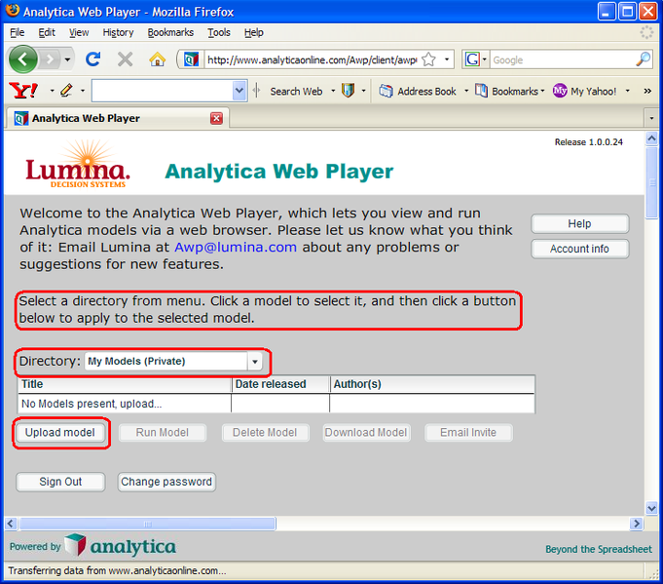This screenshot has width=663, height=584.
Task: Open the Edit menu
Action: coord(47,32)
